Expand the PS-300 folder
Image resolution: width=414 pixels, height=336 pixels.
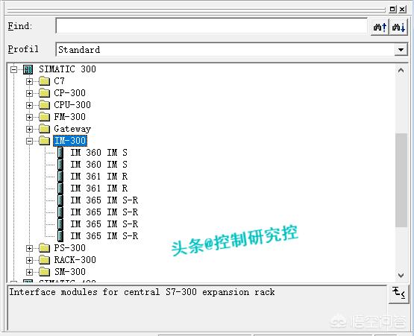29,248
